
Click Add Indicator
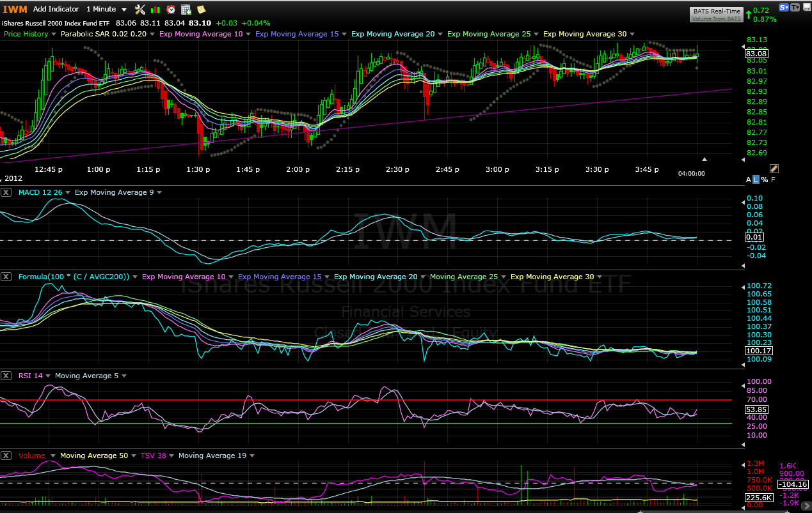click(x=56, y=9)
